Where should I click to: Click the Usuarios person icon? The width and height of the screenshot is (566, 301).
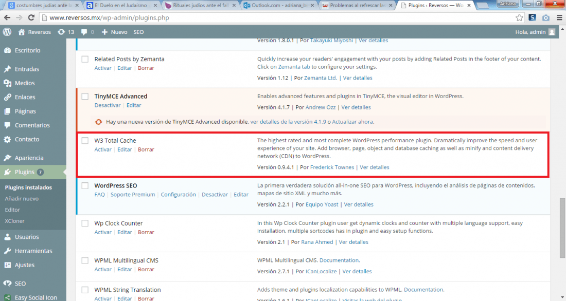(8, 237)
